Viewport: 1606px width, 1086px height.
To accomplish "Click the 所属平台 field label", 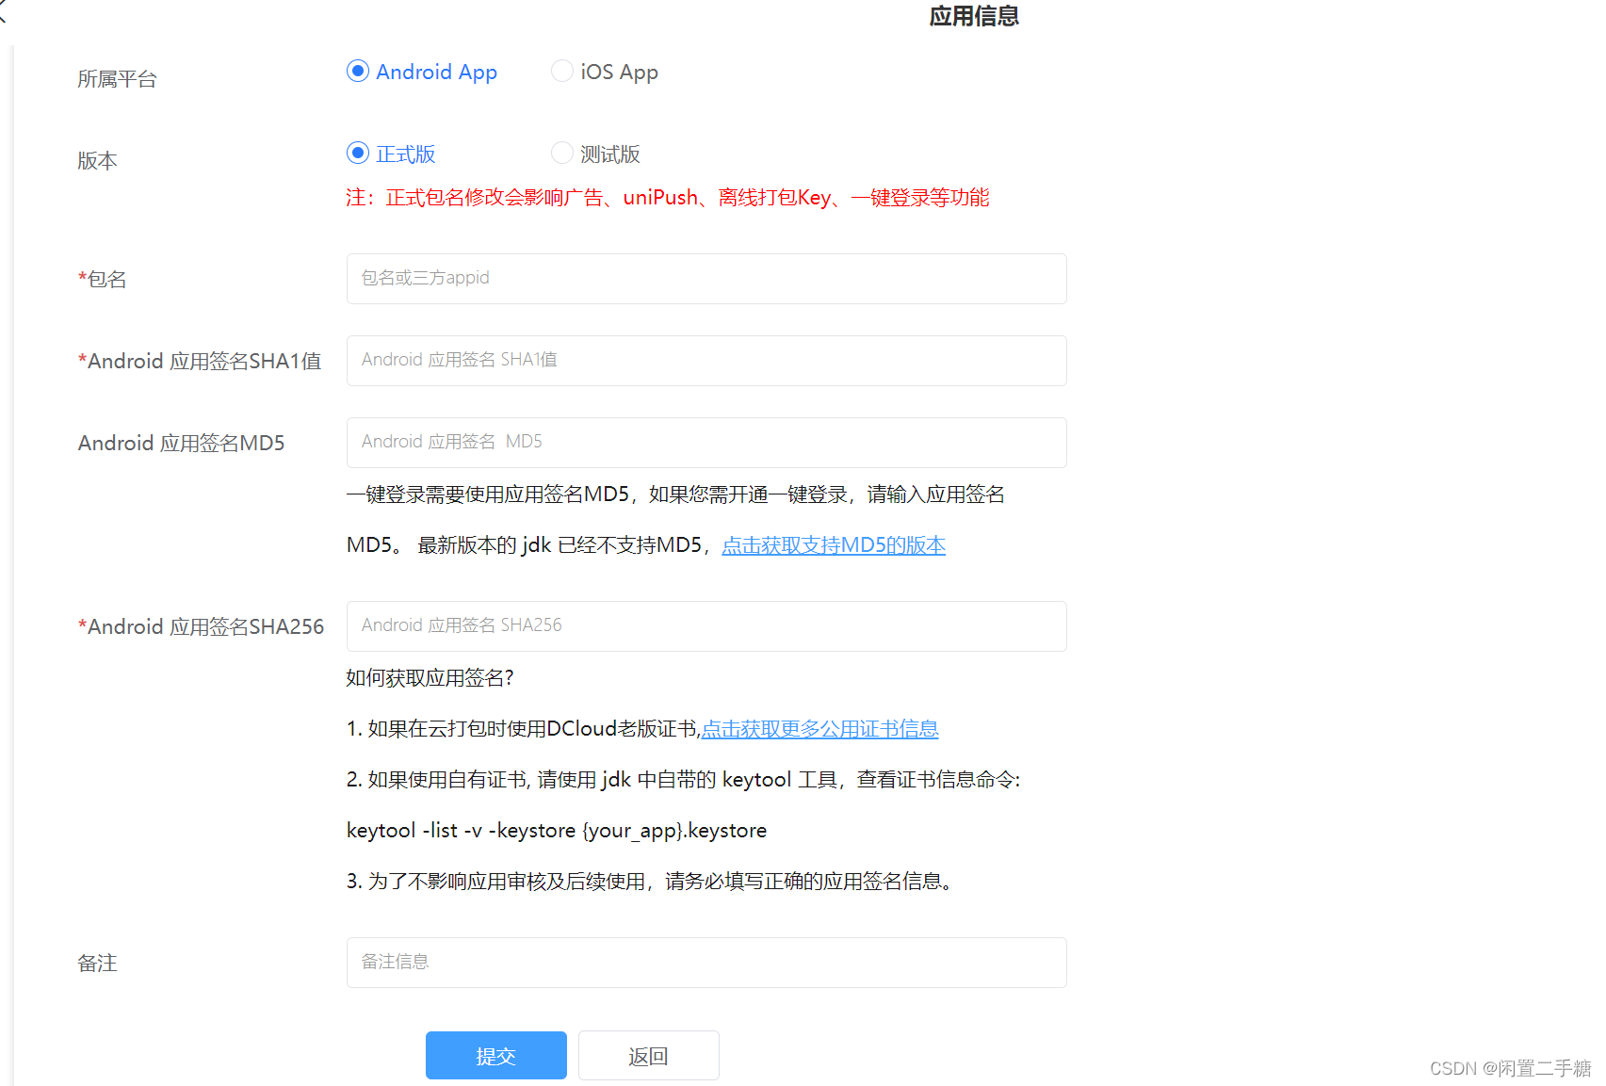I will (x=117, y=78).
